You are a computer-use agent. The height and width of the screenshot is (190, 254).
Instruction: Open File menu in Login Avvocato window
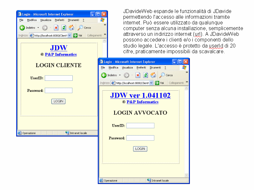coord(103,67)
